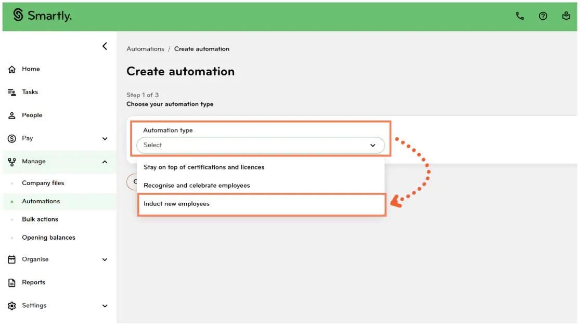Click the Home house icon
The width and height of the screenshot is (580, 327).
tap(12, 69)
